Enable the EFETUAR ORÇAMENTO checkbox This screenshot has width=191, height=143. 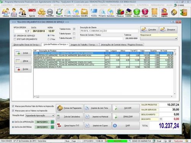click(x=15, y=39)
